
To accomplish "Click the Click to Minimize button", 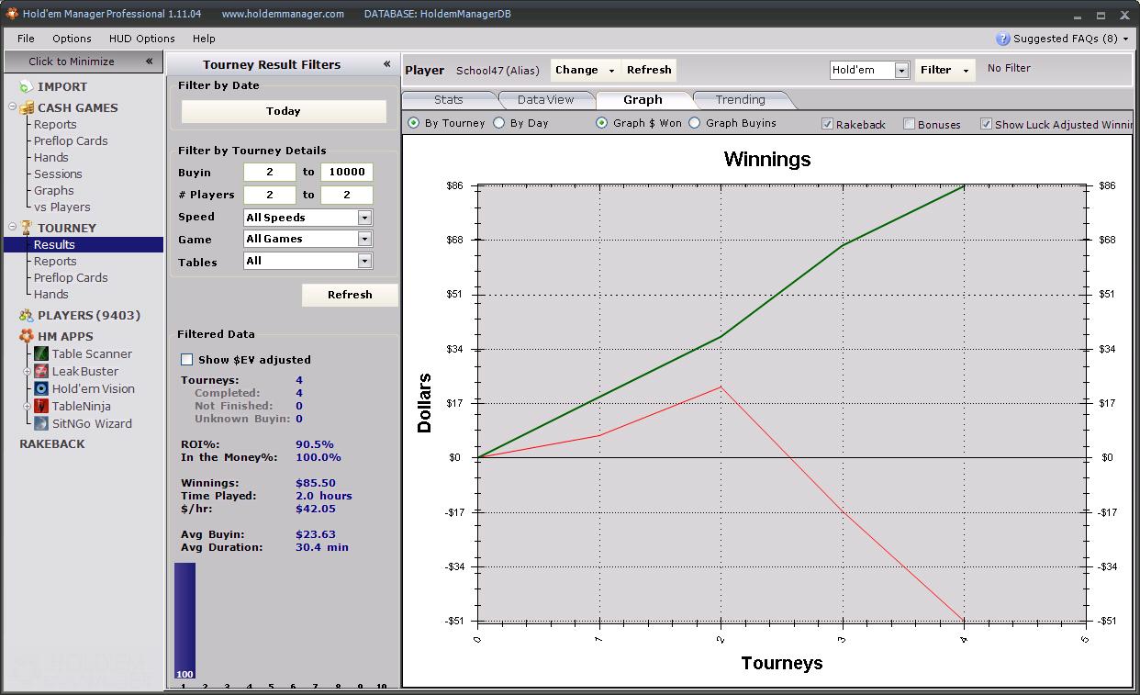I will (x=84, y=62).
